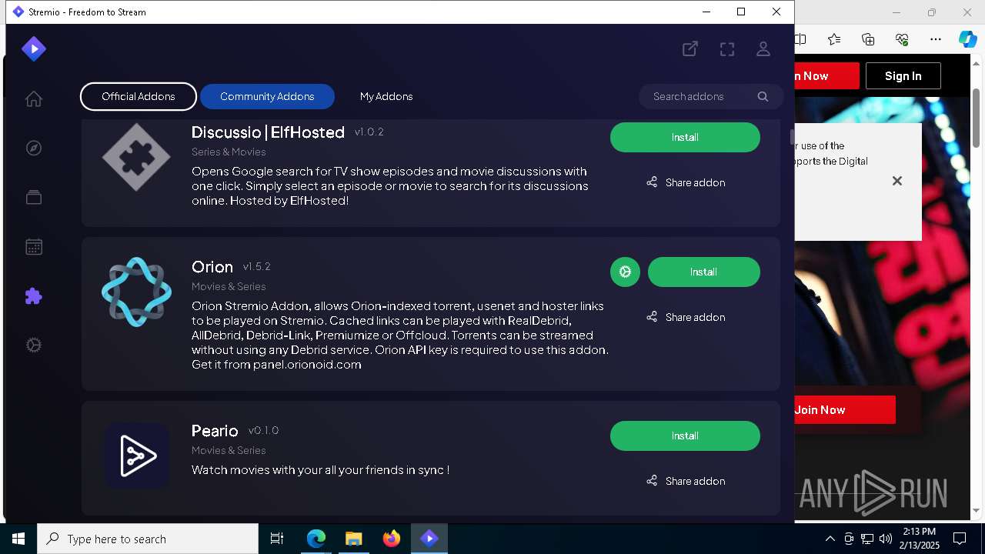Click the search magnifier icon in addons search
The width and height of the screenshot is (985, 554).
pos(763,96)
